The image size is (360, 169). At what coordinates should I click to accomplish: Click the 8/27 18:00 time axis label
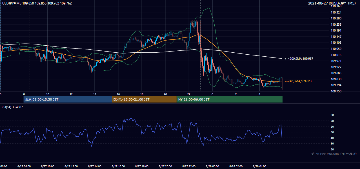pos(142,166)
